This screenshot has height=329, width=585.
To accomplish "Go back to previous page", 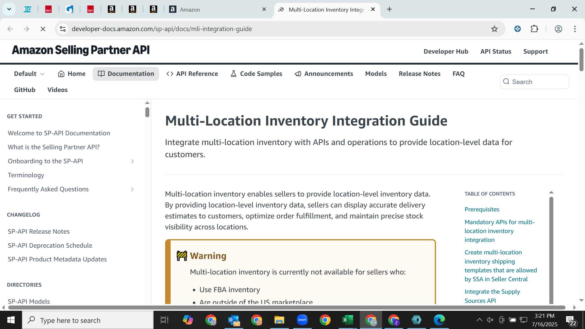I will click(x=10, y=29).
